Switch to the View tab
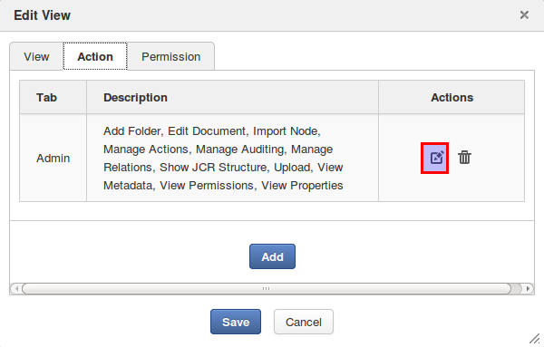Viewport: 544px width, 347px height. click(36, 56)
